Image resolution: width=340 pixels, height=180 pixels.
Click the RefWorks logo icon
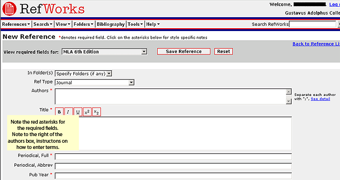tap(9, 9)
